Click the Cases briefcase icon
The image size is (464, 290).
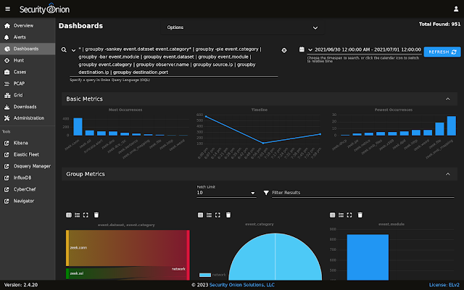tap(6, 72)
